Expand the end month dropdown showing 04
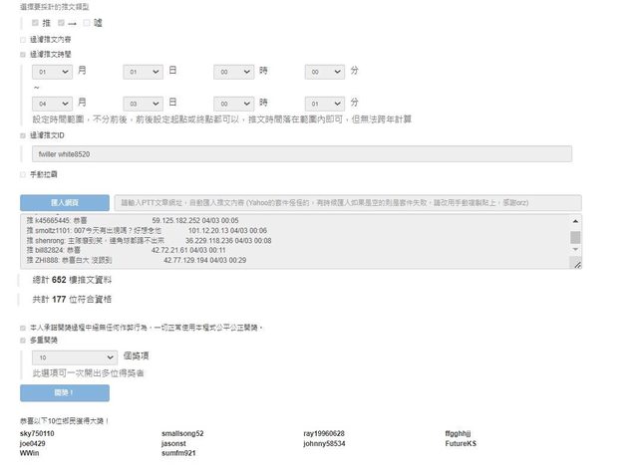Image resolution: width=638 pixels, height=468 pixels. (x=52, y=103)
